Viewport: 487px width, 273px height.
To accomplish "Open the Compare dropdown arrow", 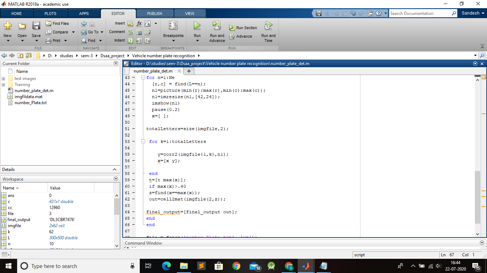I will click(x=73, y=32).
